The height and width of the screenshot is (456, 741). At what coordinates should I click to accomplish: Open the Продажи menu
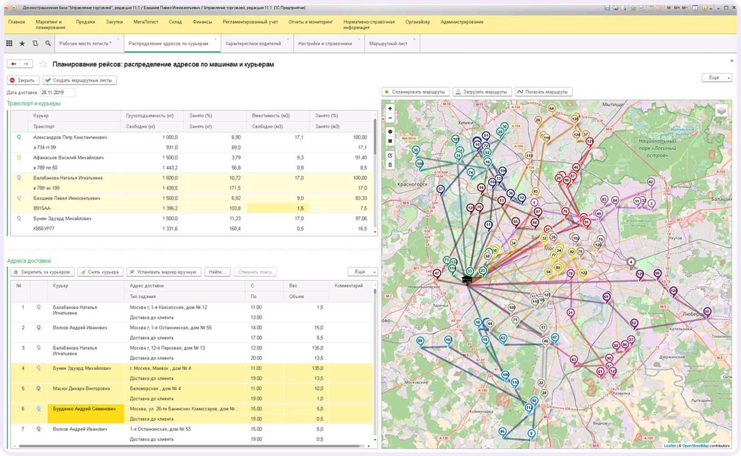[x=85, y=22]
